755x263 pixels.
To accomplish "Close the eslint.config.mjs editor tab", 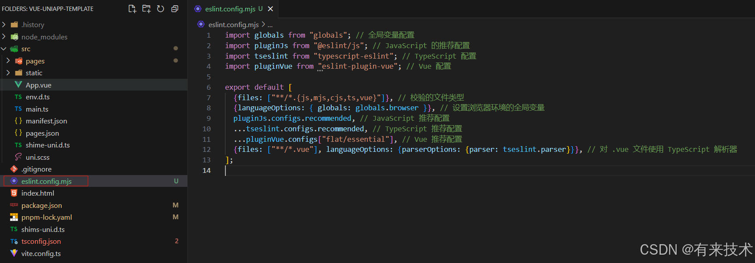I will coord(270,9).
